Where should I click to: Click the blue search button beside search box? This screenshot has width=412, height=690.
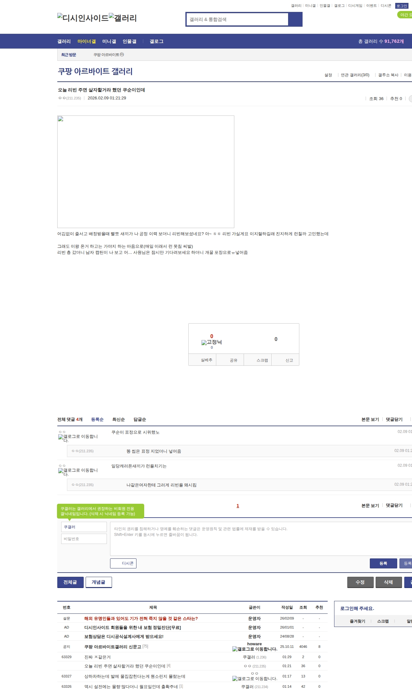point(295,19)
